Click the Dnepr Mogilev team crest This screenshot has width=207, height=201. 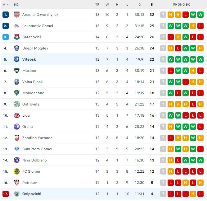(x=17, y=48)
